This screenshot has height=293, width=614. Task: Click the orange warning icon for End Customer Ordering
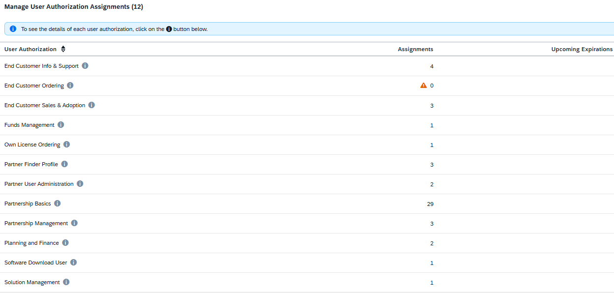coord(424,86)
